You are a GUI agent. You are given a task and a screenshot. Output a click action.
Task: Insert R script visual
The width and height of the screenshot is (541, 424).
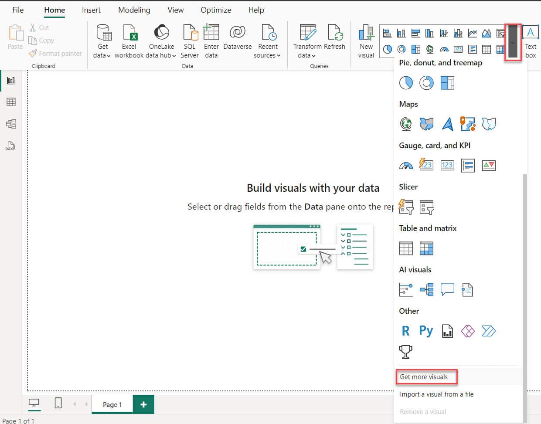coord(406,331)
